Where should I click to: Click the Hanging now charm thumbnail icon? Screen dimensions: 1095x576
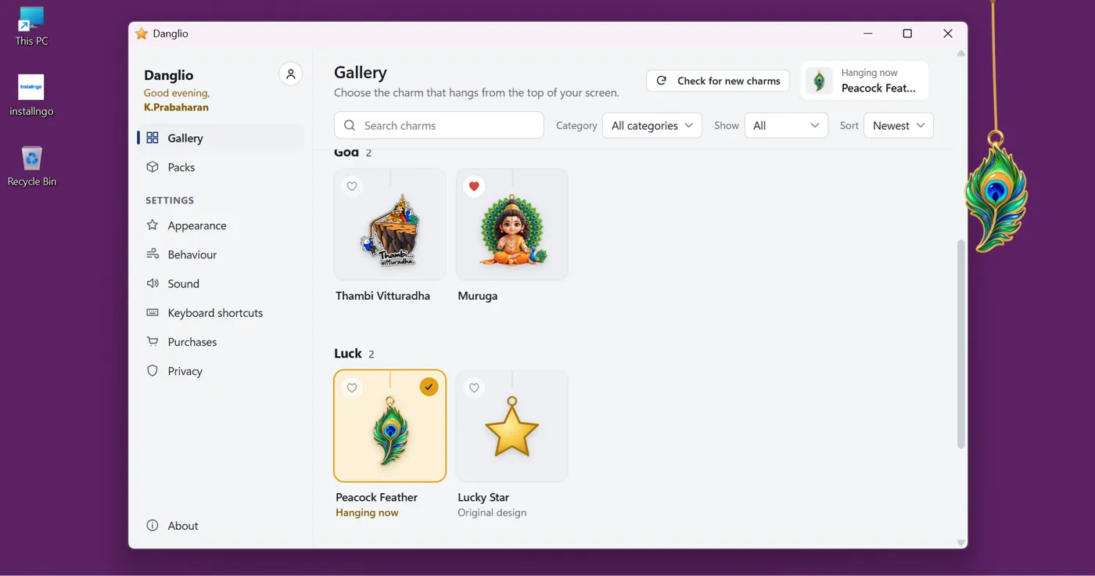tap(820, 81)
